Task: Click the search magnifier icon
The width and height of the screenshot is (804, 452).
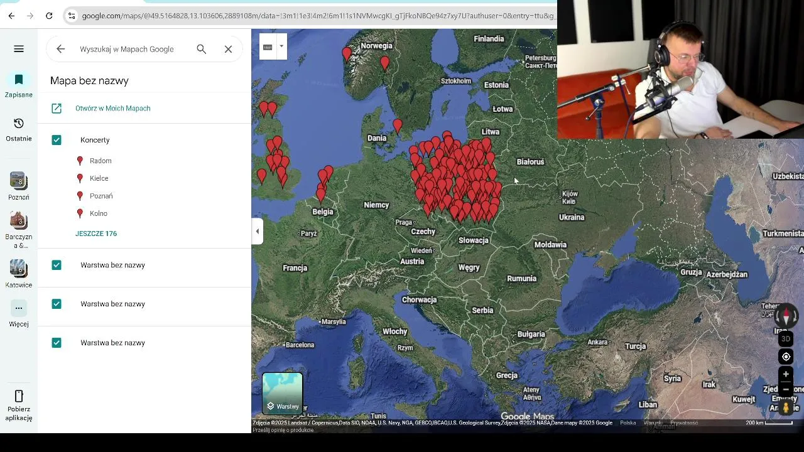Action: tap(202, 49)
